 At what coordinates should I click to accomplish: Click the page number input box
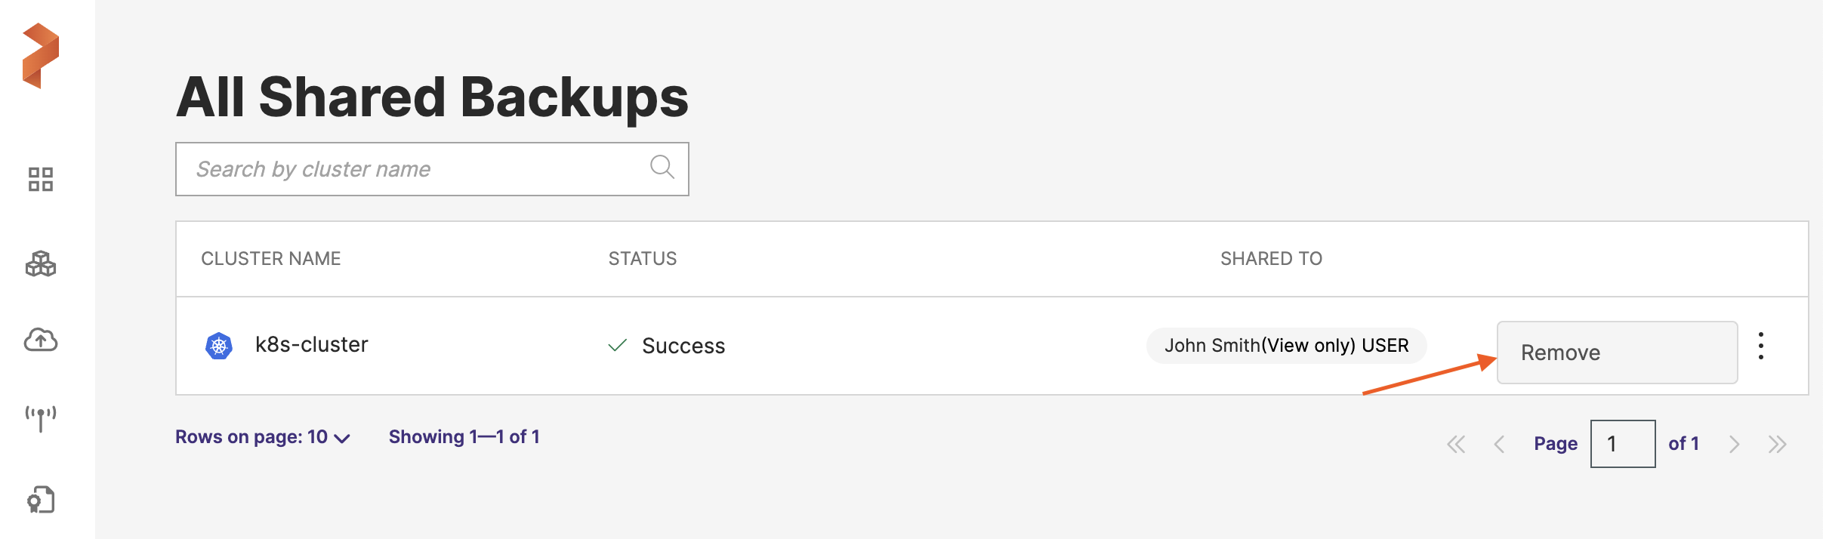tap(1622, 444)
